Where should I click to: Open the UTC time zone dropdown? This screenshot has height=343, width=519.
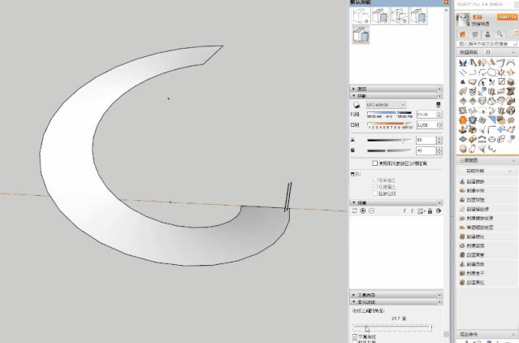pyautogui.click(x=387, y=105)
